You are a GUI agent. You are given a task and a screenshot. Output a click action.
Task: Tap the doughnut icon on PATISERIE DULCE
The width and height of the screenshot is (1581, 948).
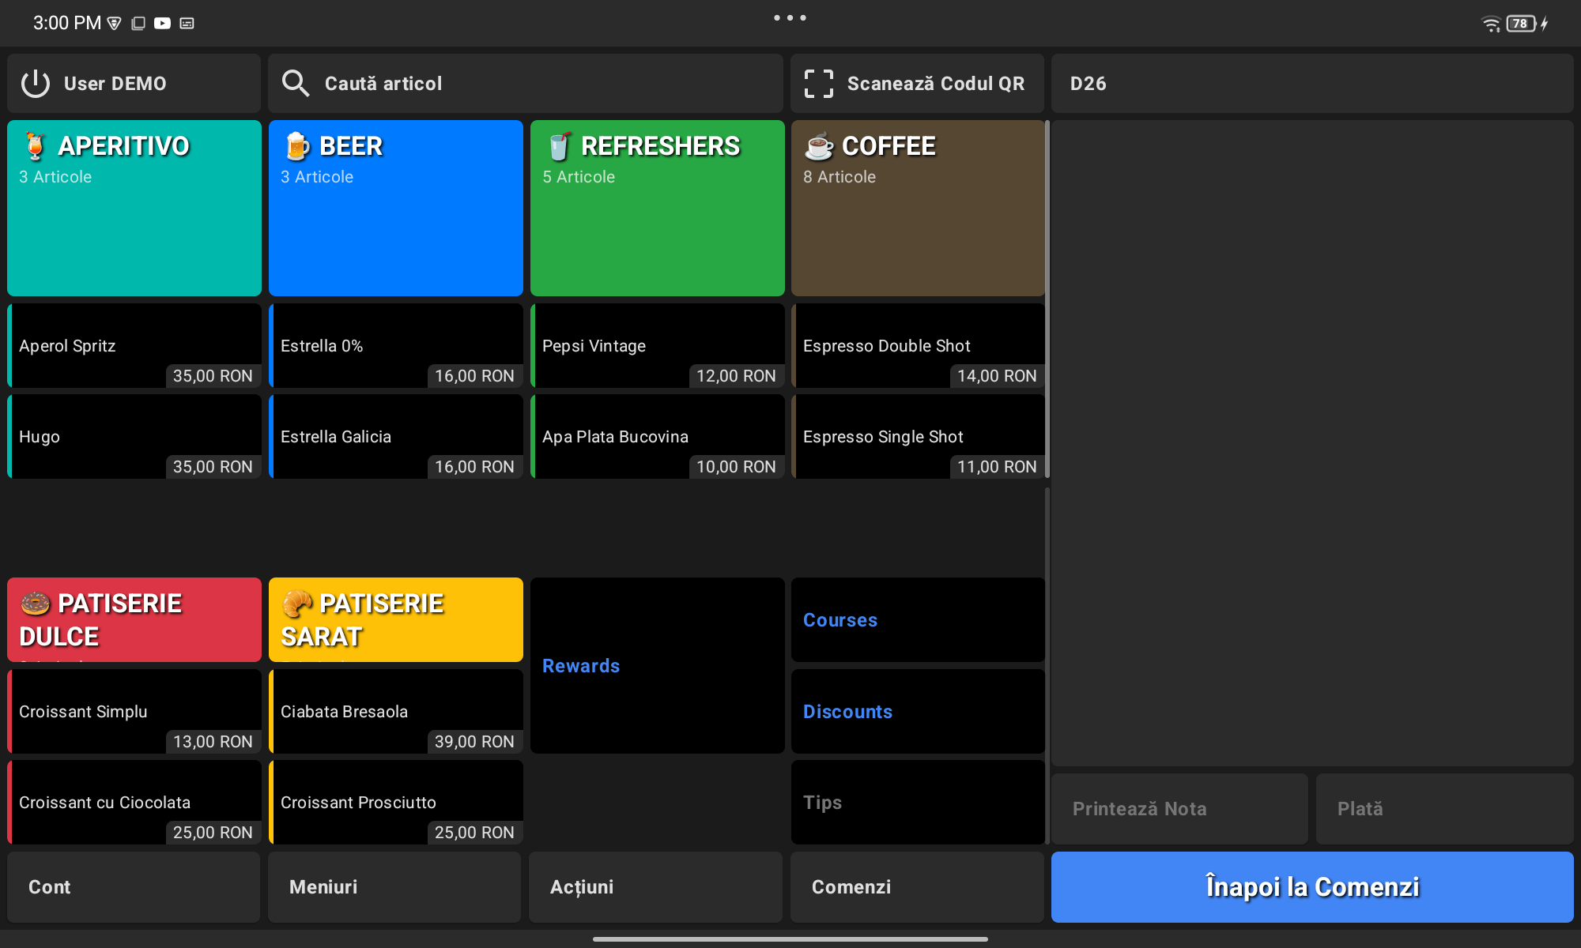(x=36, y=604)
